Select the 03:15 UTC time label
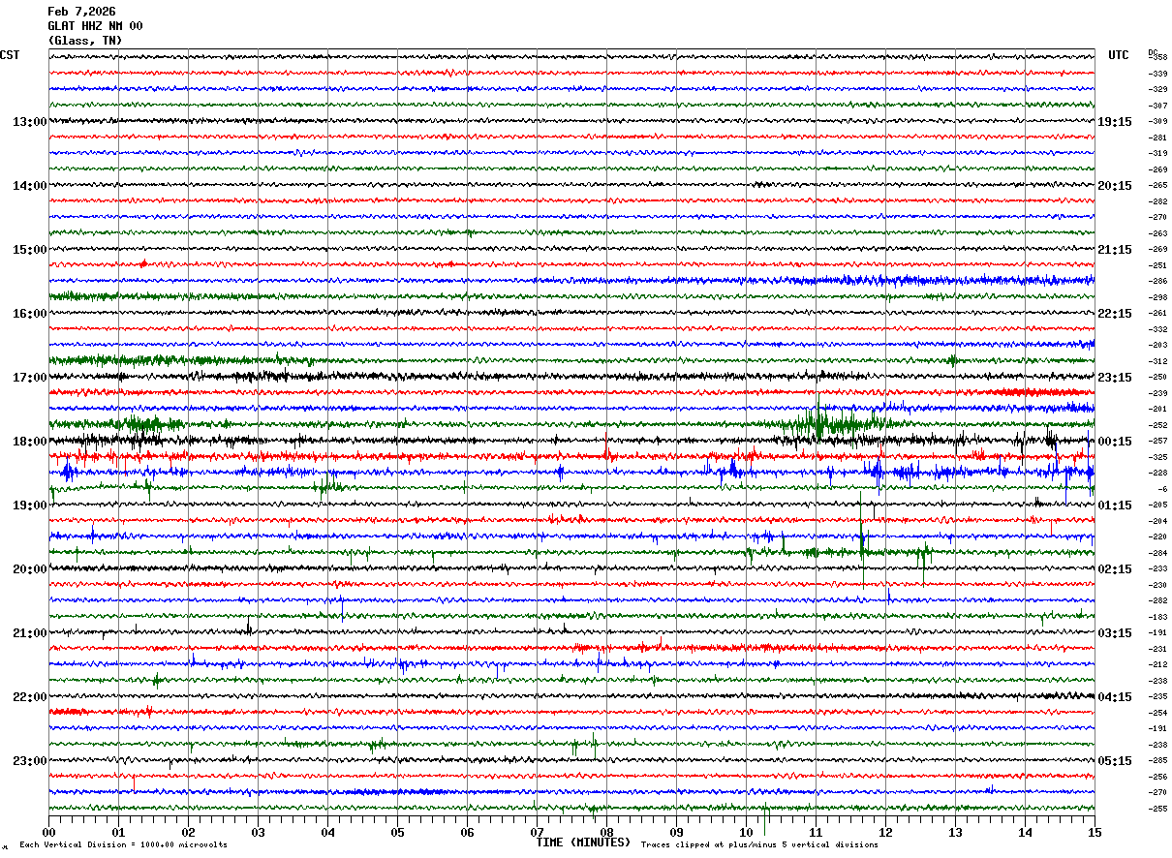The image size is (1172, 858). (x=1115, y=633)
